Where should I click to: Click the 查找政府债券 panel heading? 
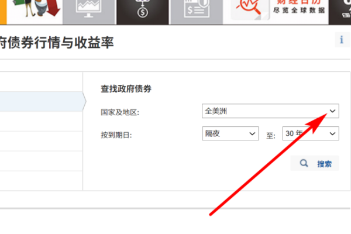click(126, 89)
